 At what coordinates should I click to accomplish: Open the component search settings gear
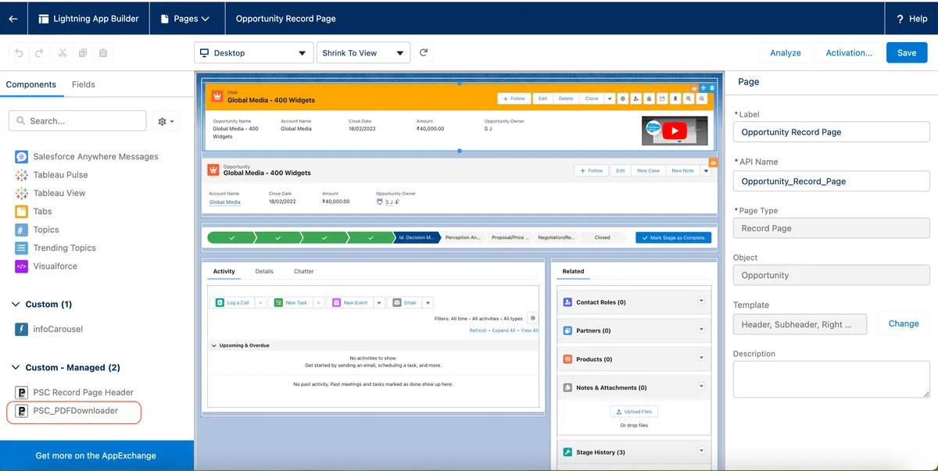click(x=166, y=121)
